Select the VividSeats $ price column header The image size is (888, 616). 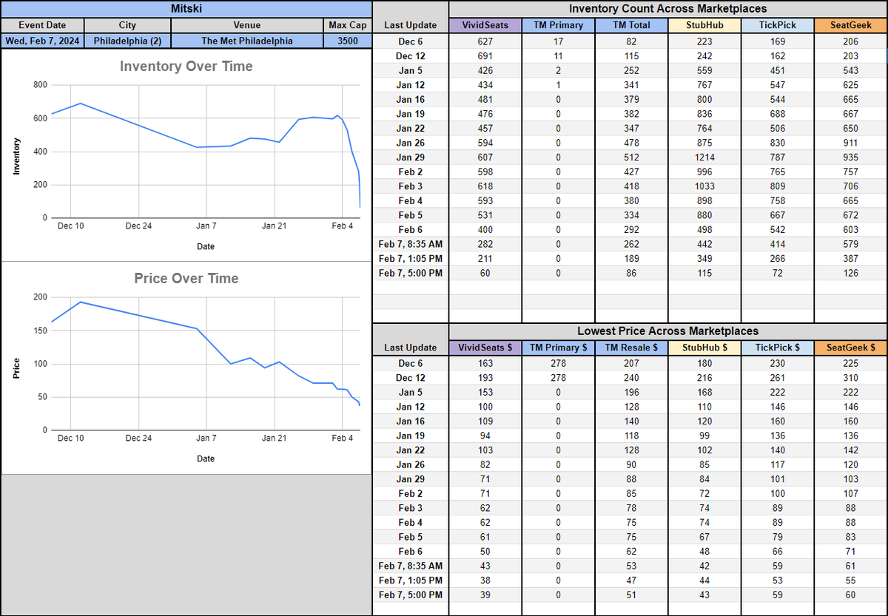(x=485, y=348)
